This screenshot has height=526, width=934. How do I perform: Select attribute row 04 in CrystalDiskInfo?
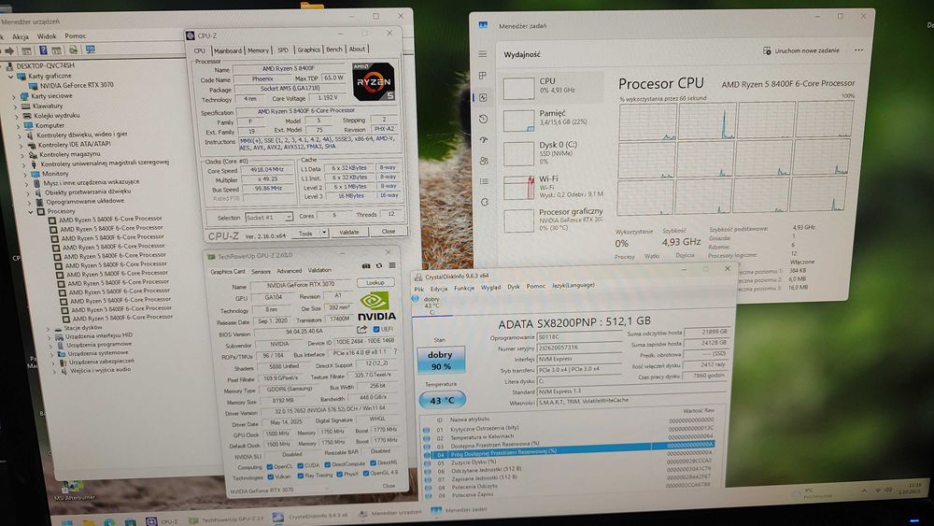tap(568, 450)
